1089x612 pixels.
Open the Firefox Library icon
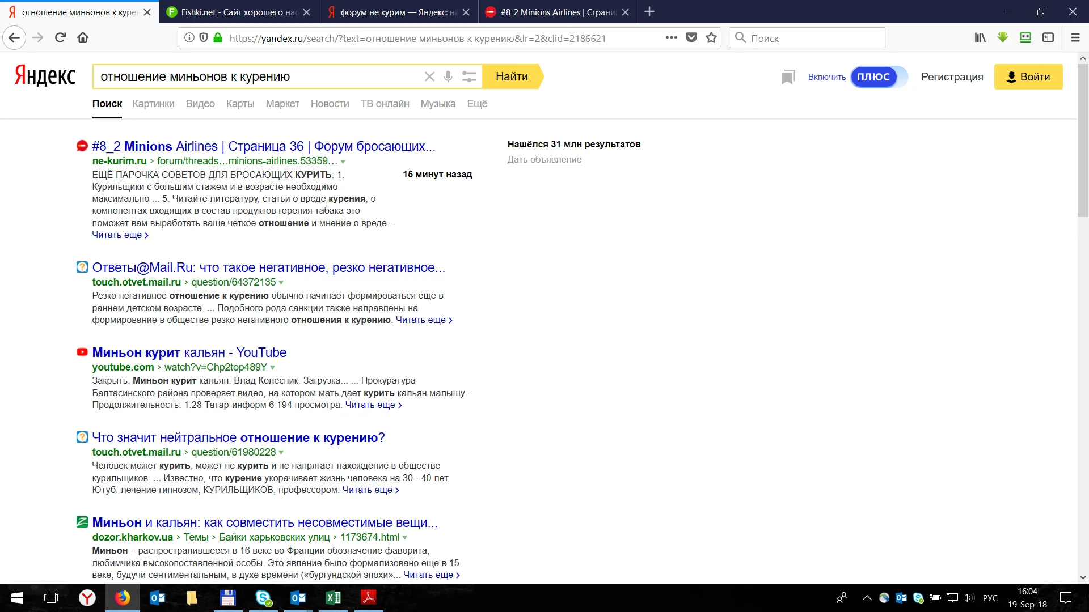(980, 38)
